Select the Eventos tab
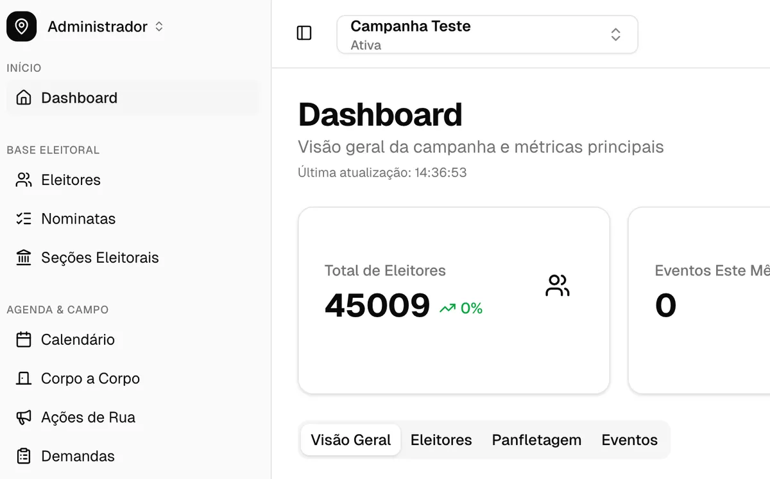The height and width of the screenshot is (479, 770). [629, 440]
